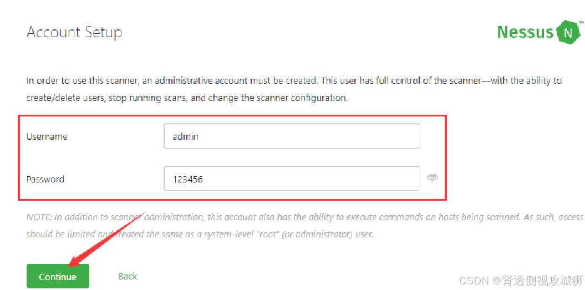Click the italic NOTE disclaimer paragraph

[305, 226]
